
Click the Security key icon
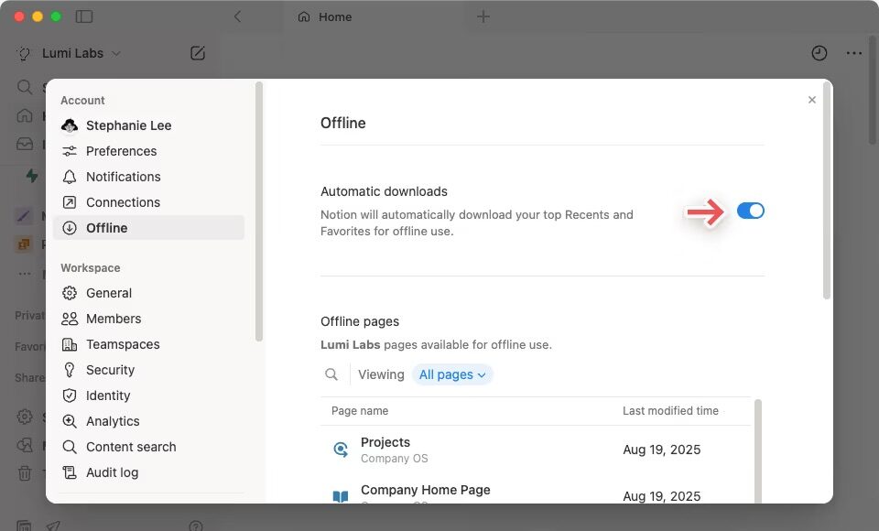70,370
